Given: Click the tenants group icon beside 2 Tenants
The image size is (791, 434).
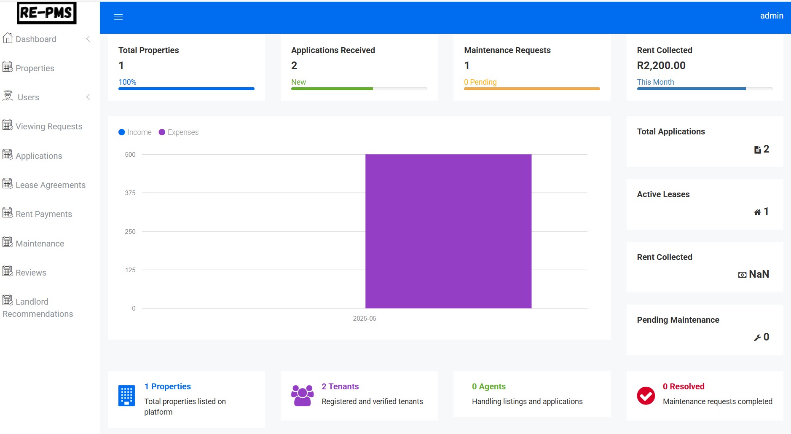Looking at the screenshot, I should (302, 395).
